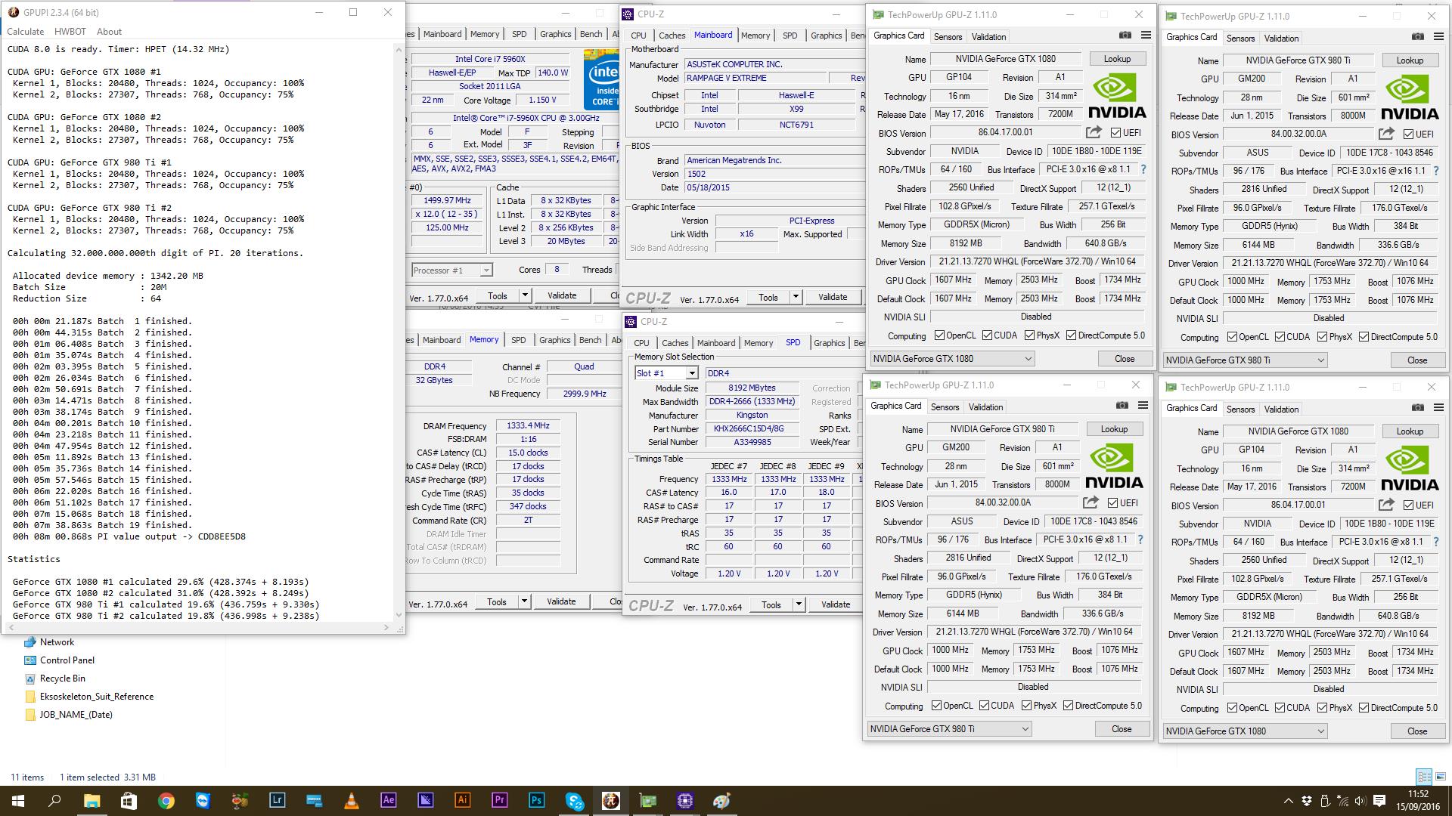
Task: Select Eksoskeleton_Suit_Reference folder in Explorer
Action: 96,697
